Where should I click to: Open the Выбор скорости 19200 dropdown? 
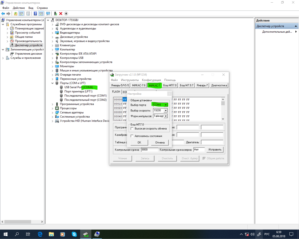(166, 111)
